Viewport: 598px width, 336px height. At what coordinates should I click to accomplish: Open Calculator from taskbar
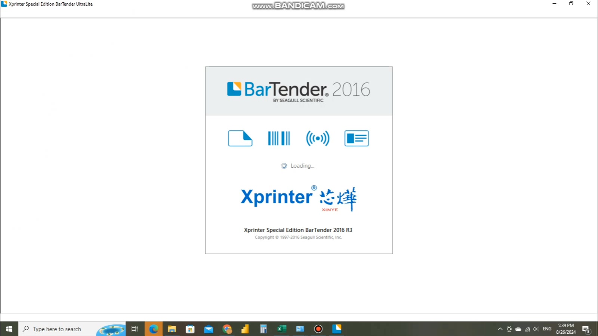pos(263,329)
